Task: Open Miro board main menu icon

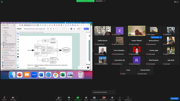Action: (48, 29)
